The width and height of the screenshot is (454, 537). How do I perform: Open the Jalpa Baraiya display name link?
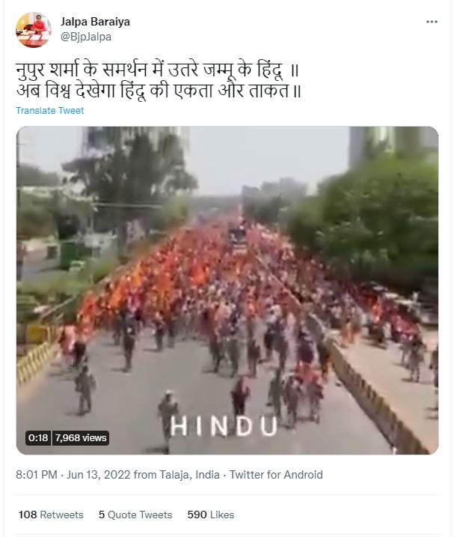pyautogui.click(x=95, y=22)
